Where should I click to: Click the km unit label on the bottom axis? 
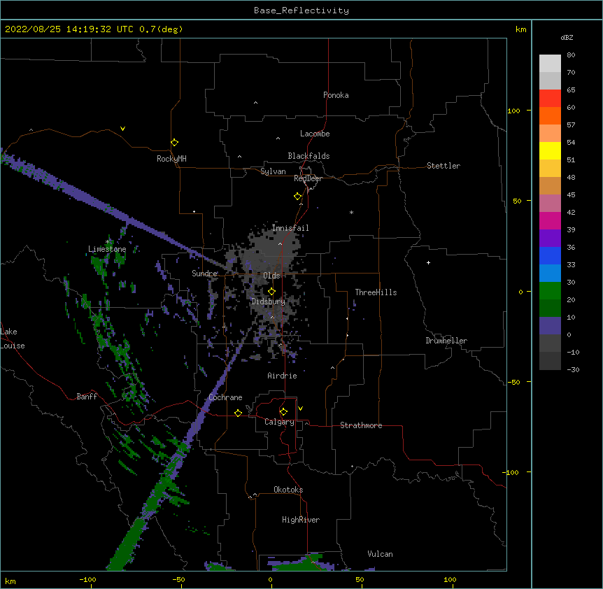pyautogui.click(x=10, y=581)
